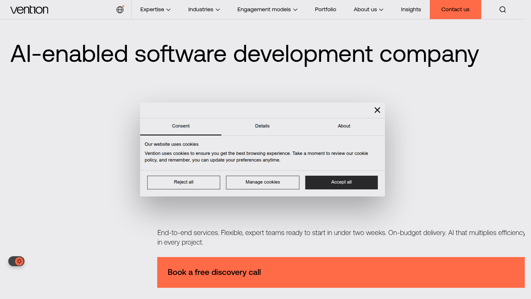Click the sun icon on the theme toggle
Viewport: 531px width, 299px height.
coord(19,261)
